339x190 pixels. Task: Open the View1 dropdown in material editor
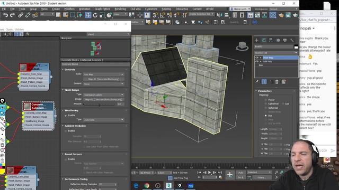click(108, 34)
